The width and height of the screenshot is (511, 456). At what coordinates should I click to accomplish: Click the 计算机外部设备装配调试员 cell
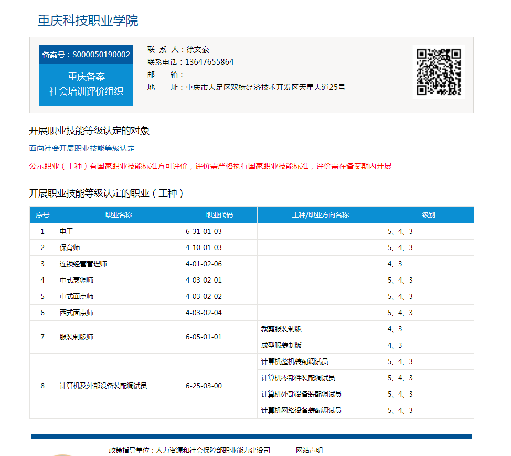(x=321, y=395)
